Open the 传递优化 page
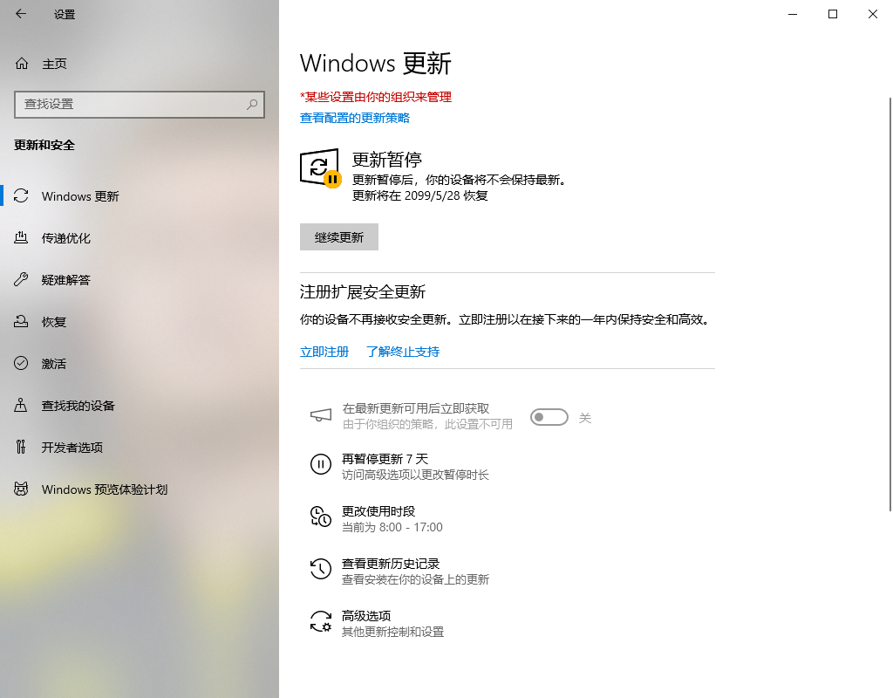This screenshot has width=893, height=698. (140, 238)
